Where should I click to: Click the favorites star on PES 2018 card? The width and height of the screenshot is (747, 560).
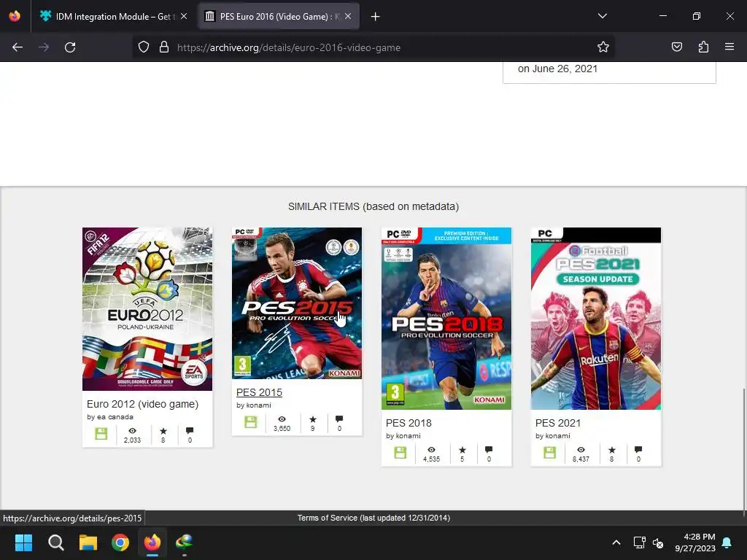click(x=462, y=449)
